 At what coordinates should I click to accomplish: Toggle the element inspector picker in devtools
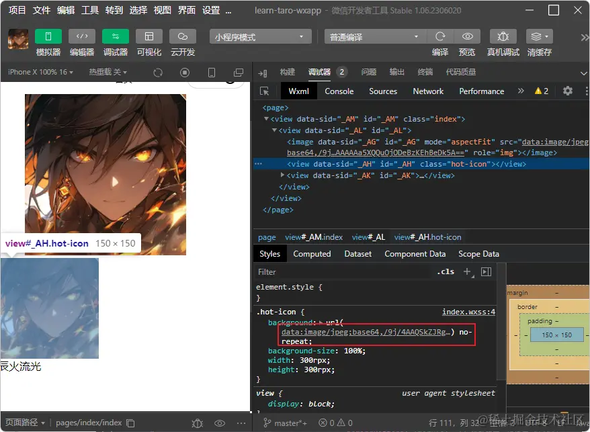coord(263,91)
